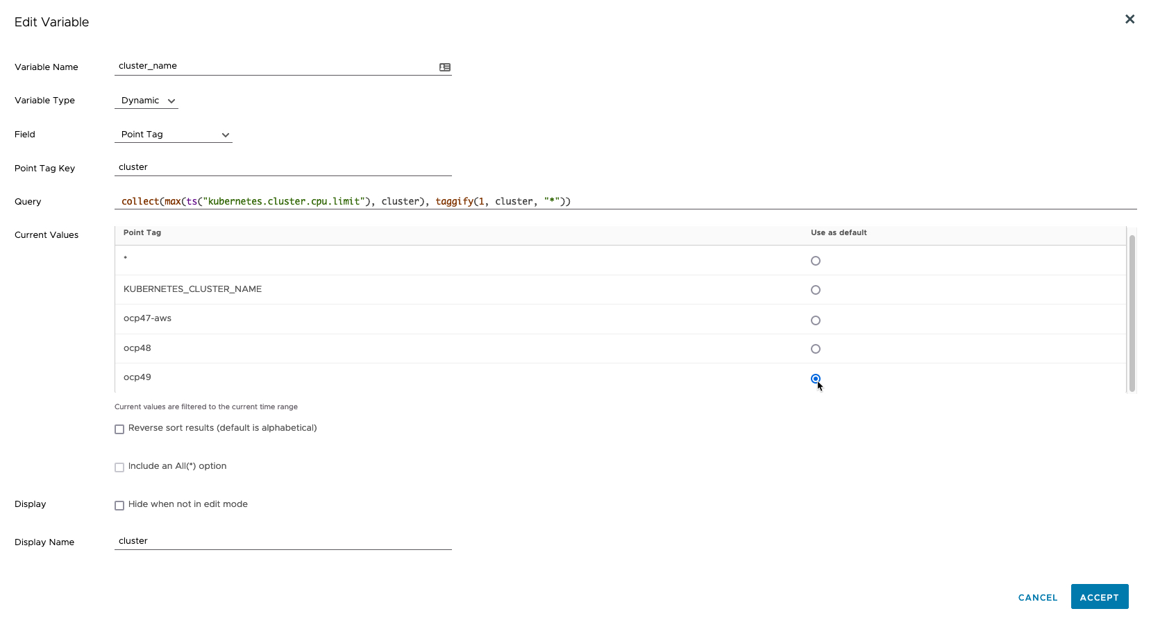Click the time range filter note

[x=206, y=407]
